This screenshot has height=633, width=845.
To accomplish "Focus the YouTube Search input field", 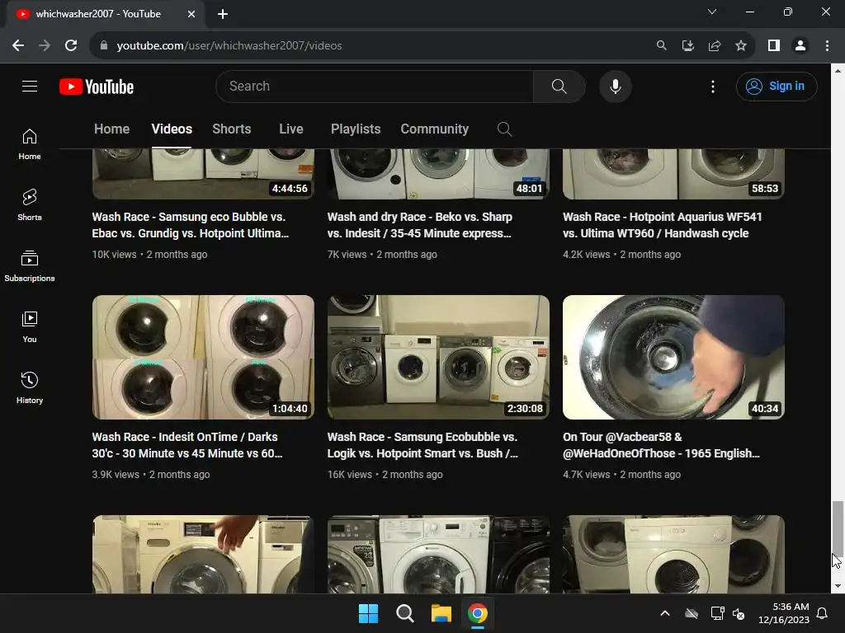I will tap(375, 86).
